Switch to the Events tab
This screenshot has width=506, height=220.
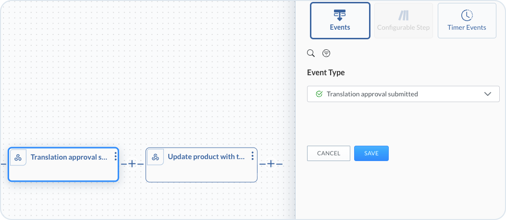click(340, 21)
